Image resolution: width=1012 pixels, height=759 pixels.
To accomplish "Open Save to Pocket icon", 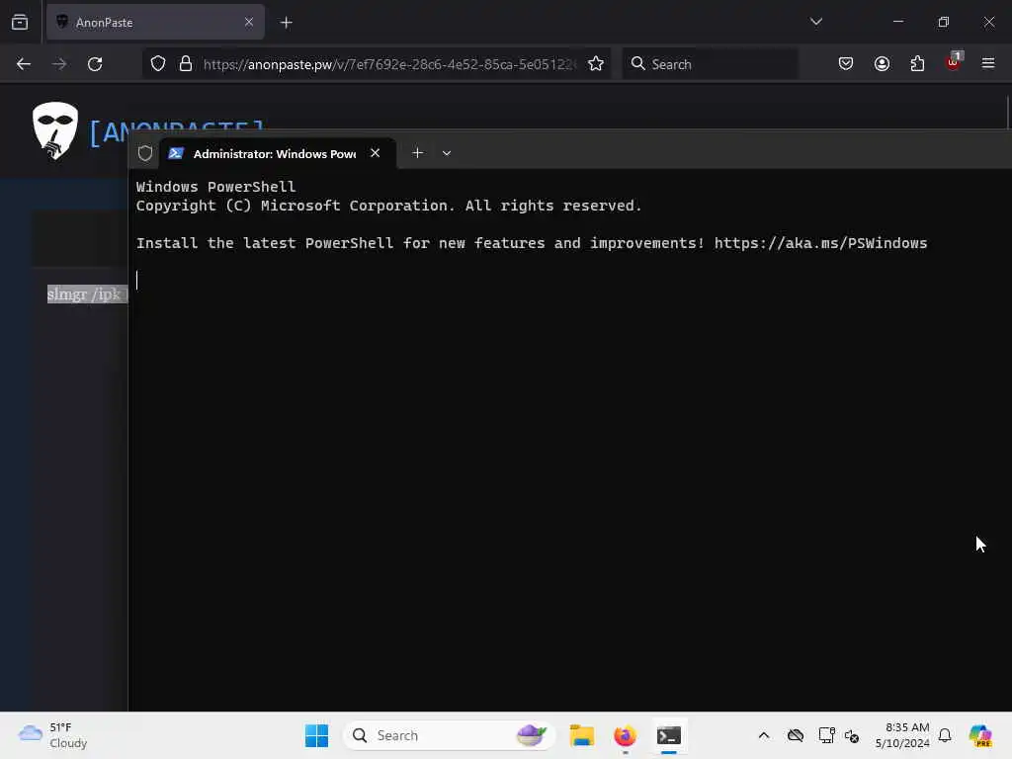I will 846,63.
